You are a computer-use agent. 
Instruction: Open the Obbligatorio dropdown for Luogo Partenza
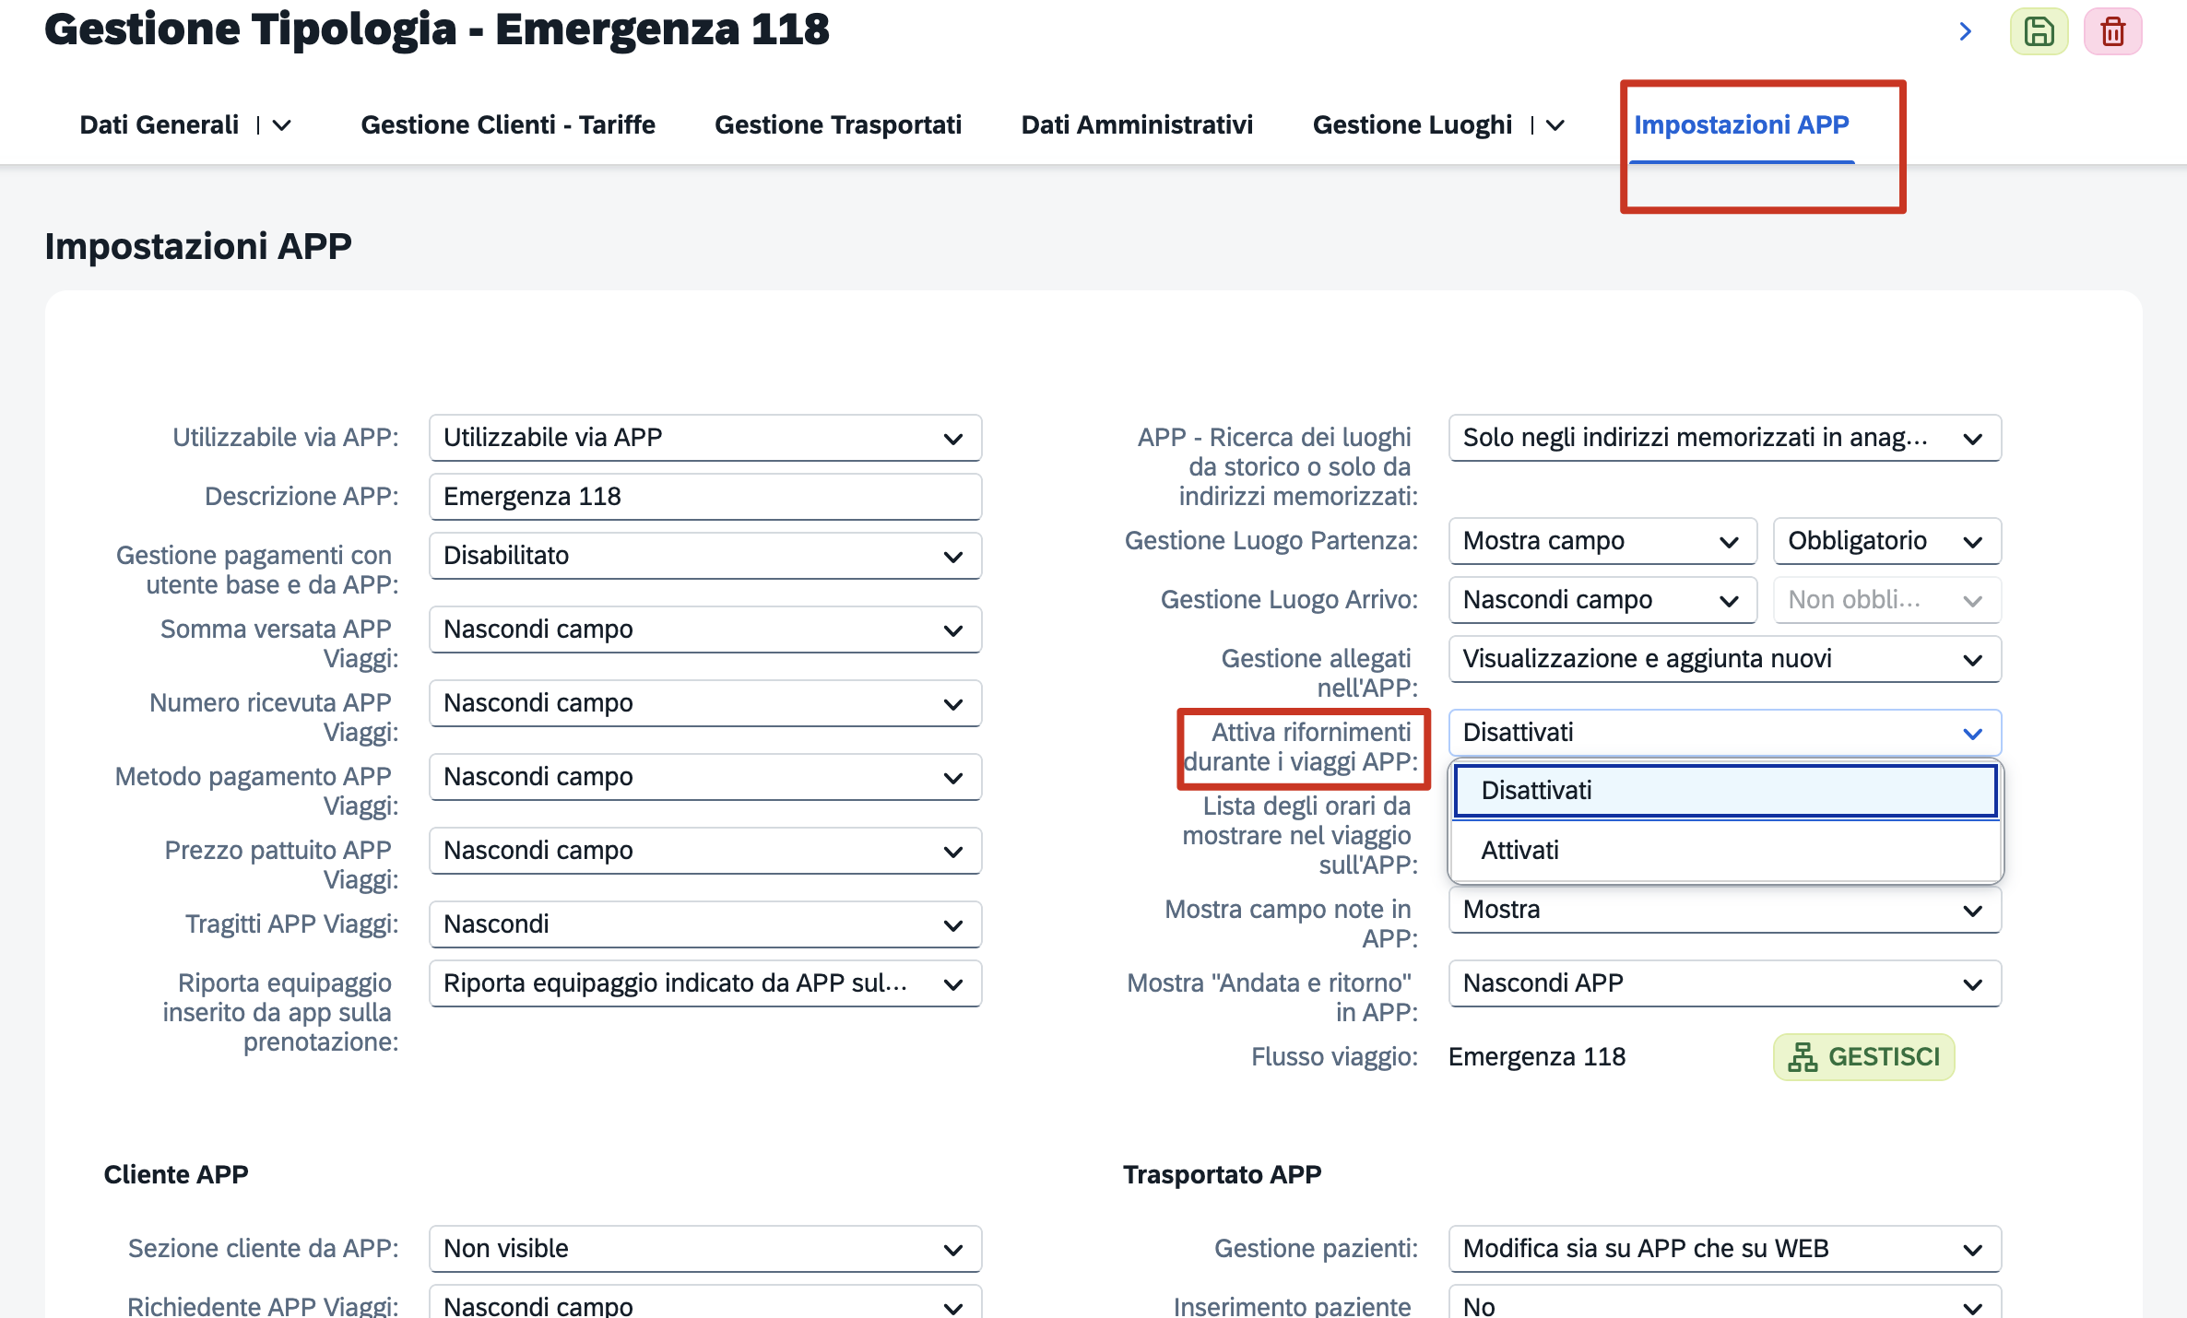1886,541
